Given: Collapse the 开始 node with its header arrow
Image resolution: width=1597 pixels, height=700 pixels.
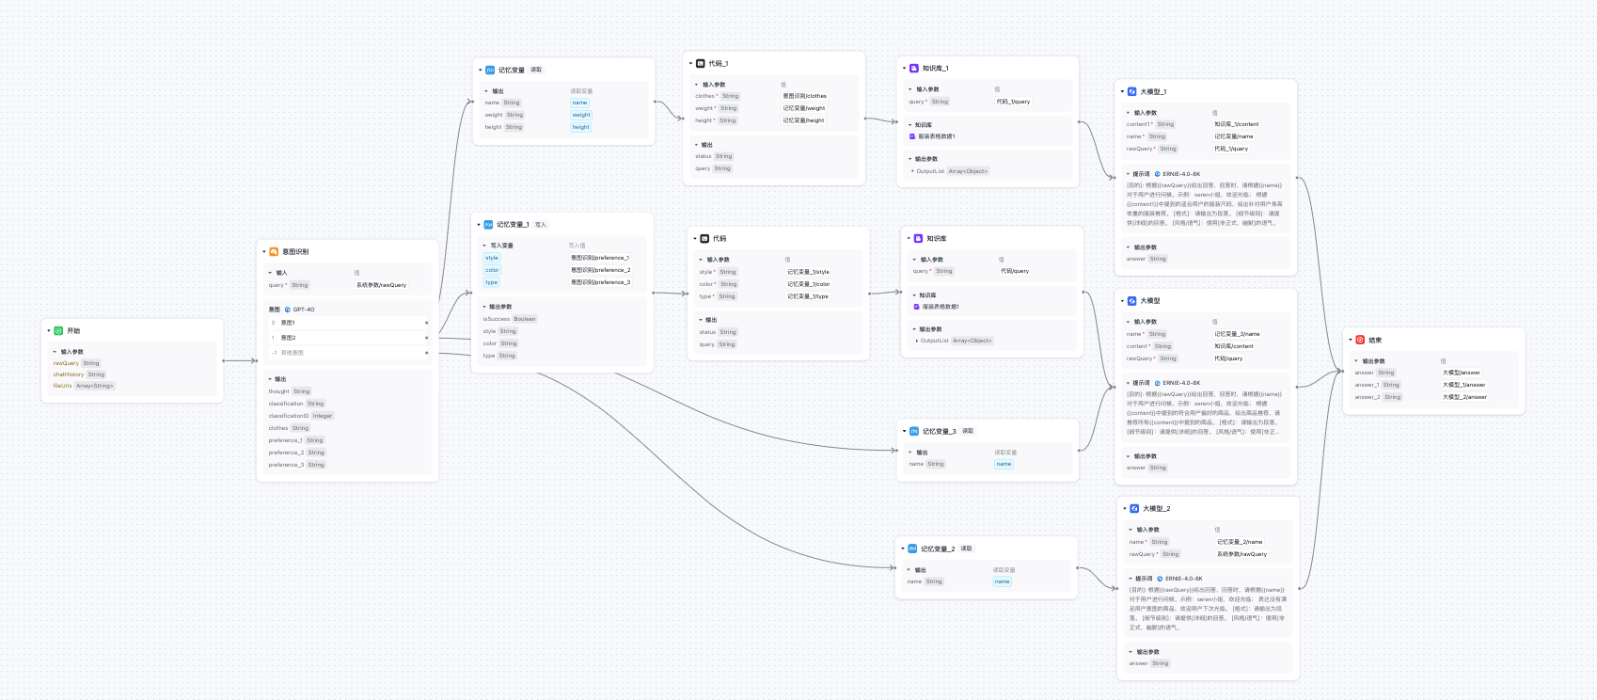Looking at the screenshot, I should (49, 331).
